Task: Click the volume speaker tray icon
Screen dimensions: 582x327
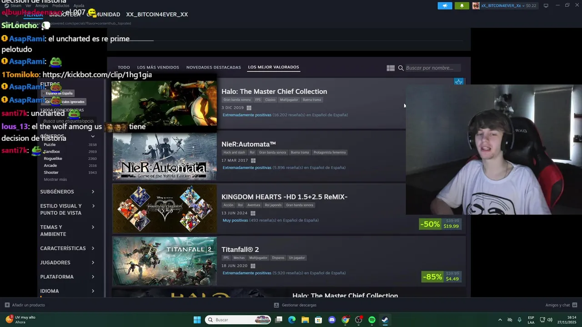Action: coord(550,320)
